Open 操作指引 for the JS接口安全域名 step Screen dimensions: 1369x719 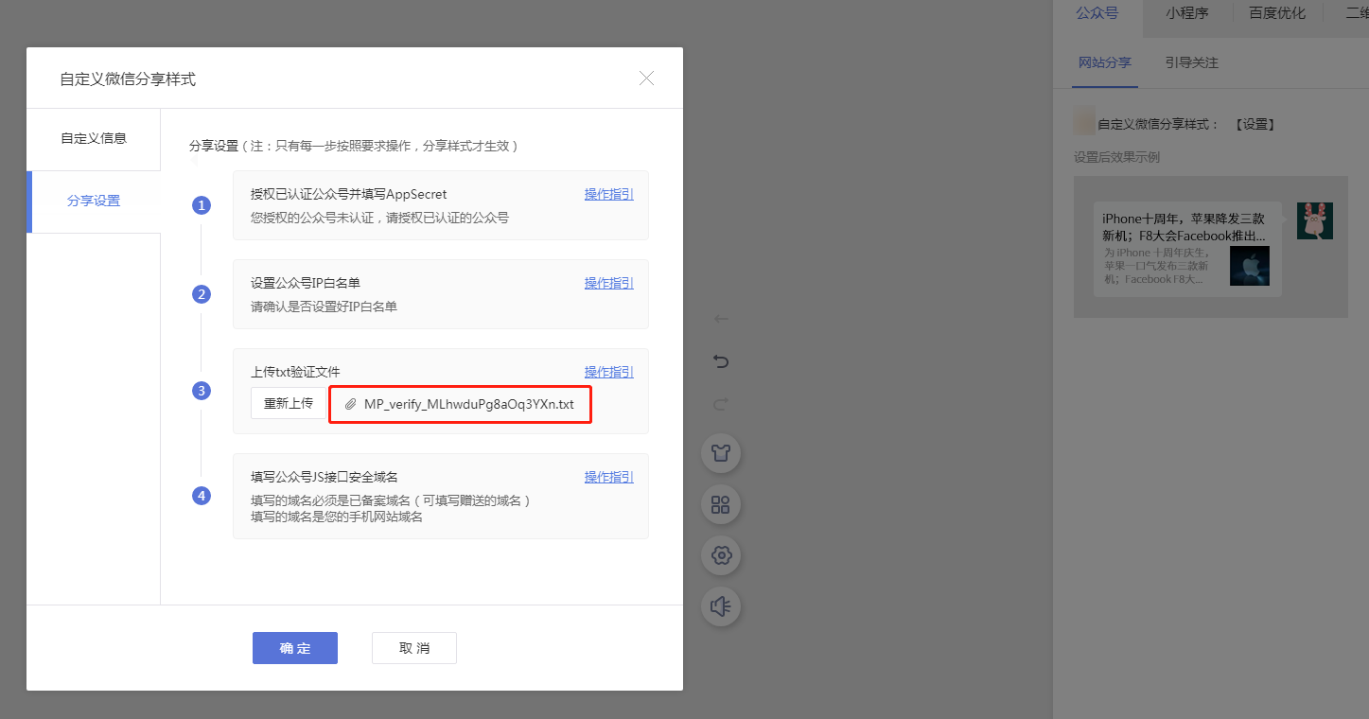click(x=608, y=477)
